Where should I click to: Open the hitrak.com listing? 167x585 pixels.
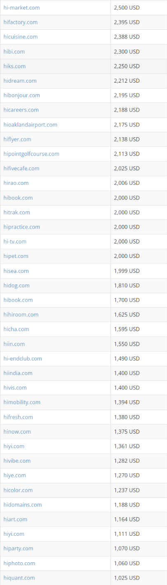[x=16, y=212]
